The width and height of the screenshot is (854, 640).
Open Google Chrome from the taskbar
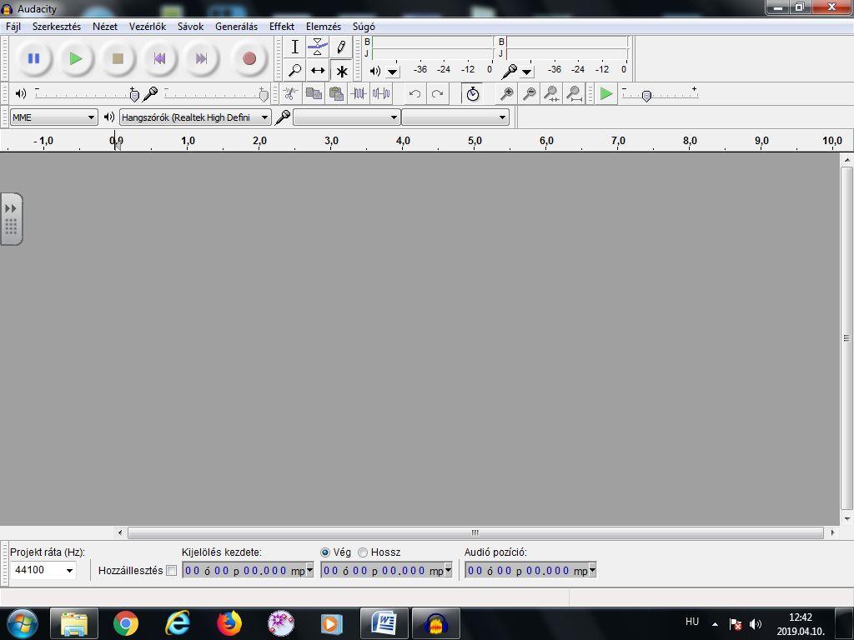pyautogui.click(x=125, y=623)
